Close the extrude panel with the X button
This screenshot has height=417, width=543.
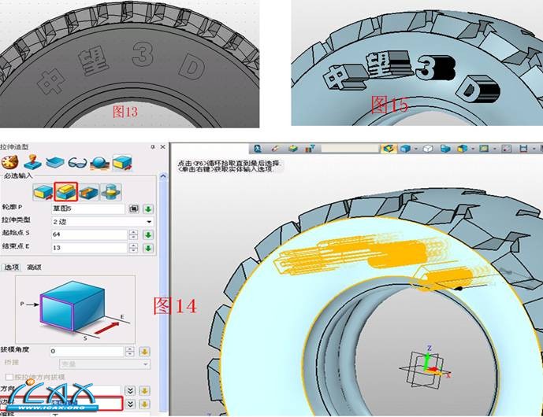point(163,147)
